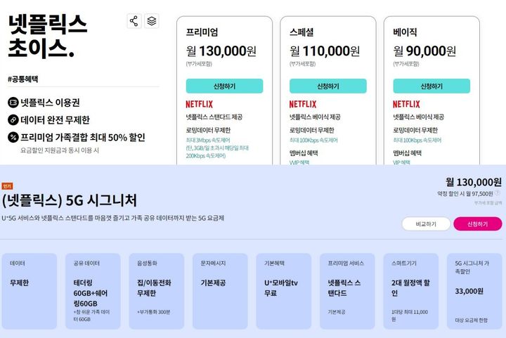
Task: Select the 데이터 무제한 info card
Action: [30, 291]
